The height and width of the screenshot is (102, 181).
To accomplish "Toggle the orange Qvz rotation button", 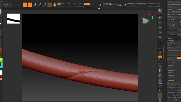I will point(160,57).
